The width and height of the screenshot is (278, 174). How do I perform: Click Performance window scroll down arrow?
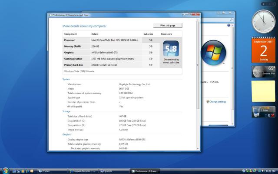pos(198,148)
